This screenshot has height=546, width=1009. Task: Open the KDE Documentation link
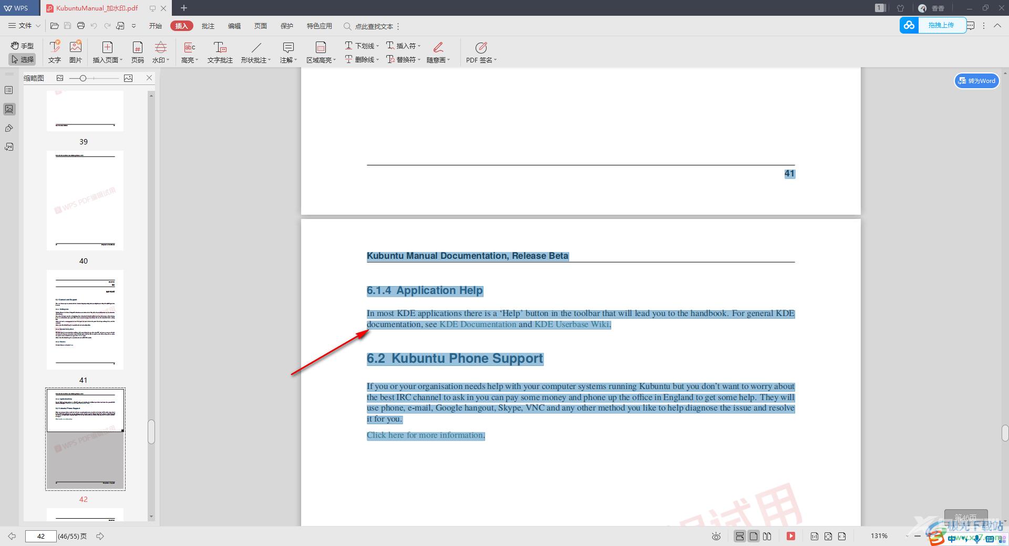(478, 324)
